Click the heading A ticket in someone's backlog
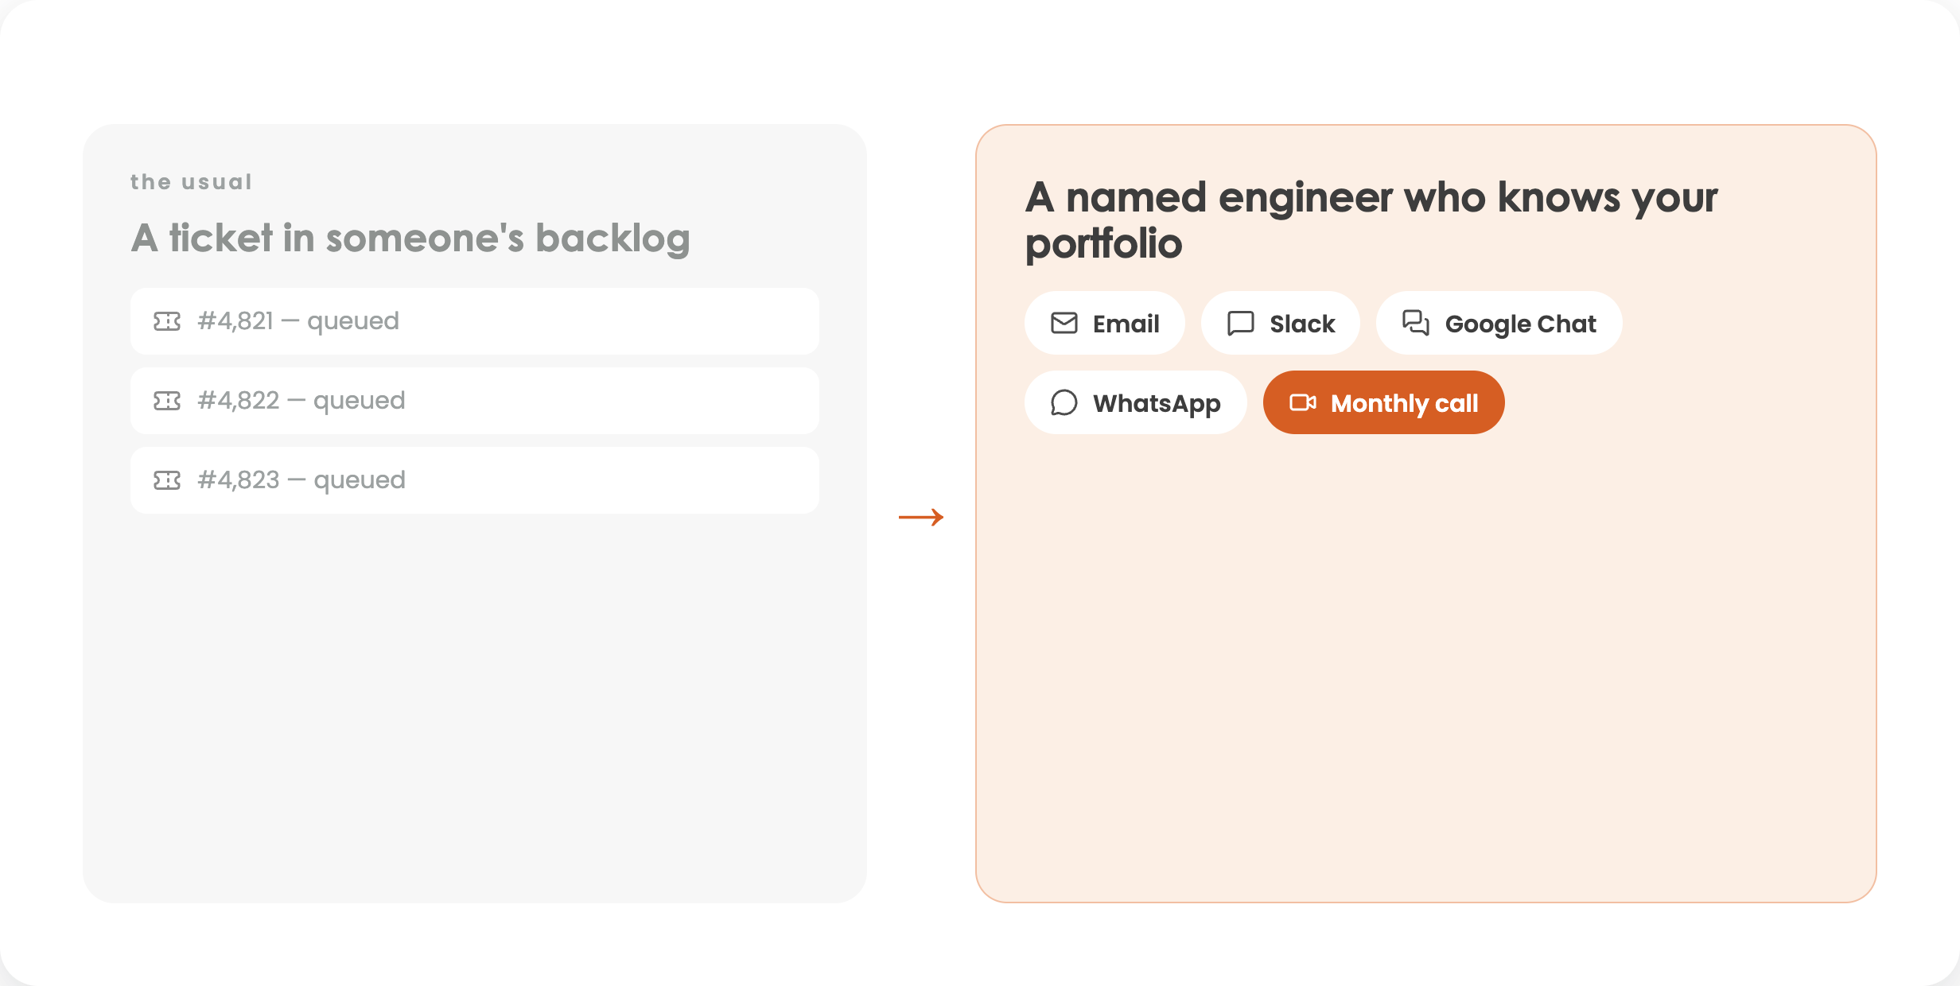 click(x=410, y=238)
